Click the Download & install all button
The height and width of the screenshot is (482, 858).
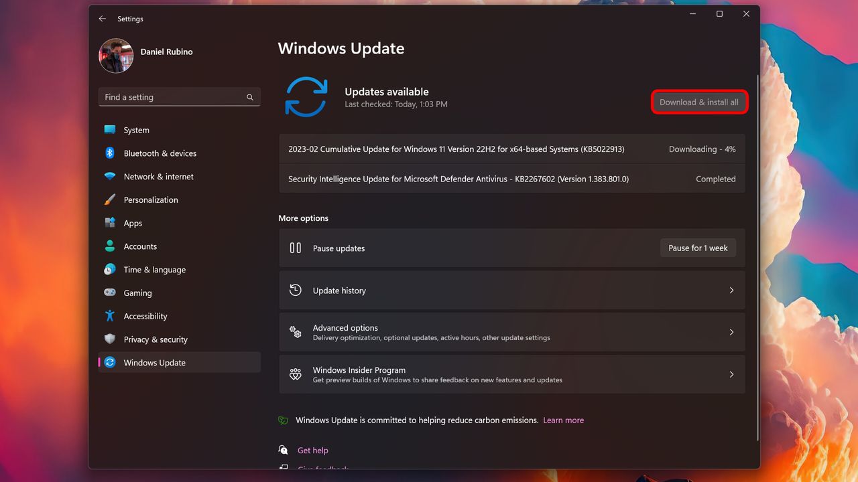699,102
